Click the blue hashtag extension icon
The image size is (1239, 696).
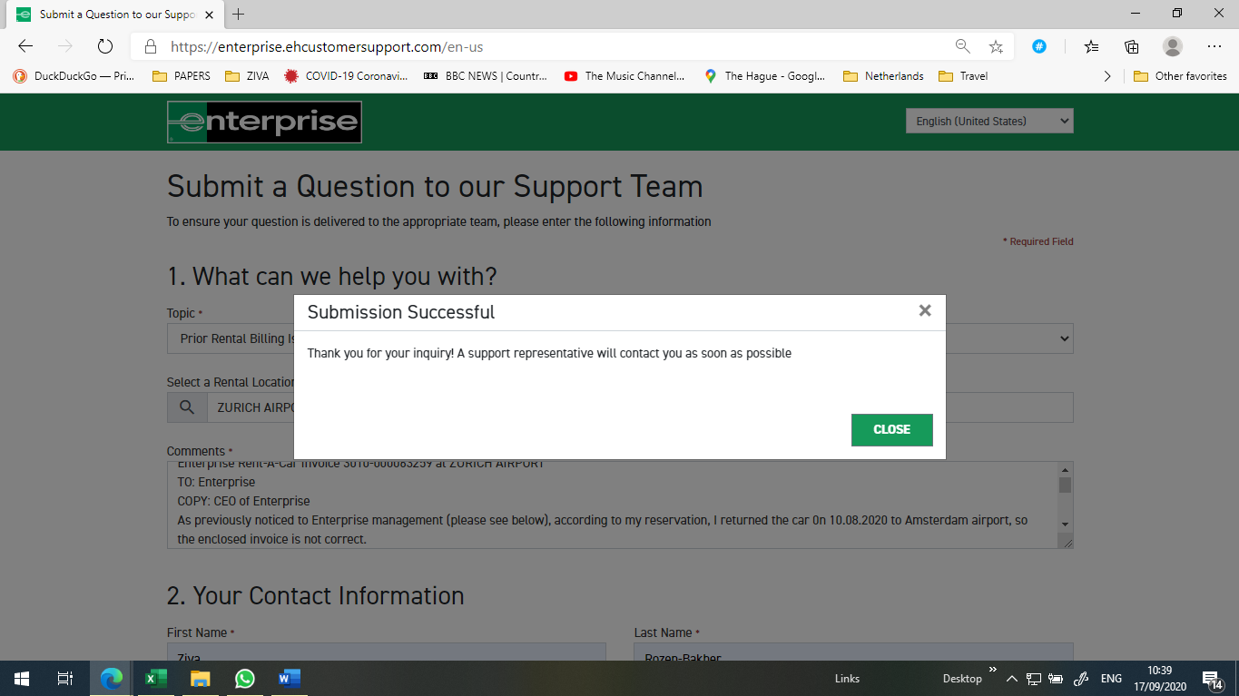[1038, 45]
